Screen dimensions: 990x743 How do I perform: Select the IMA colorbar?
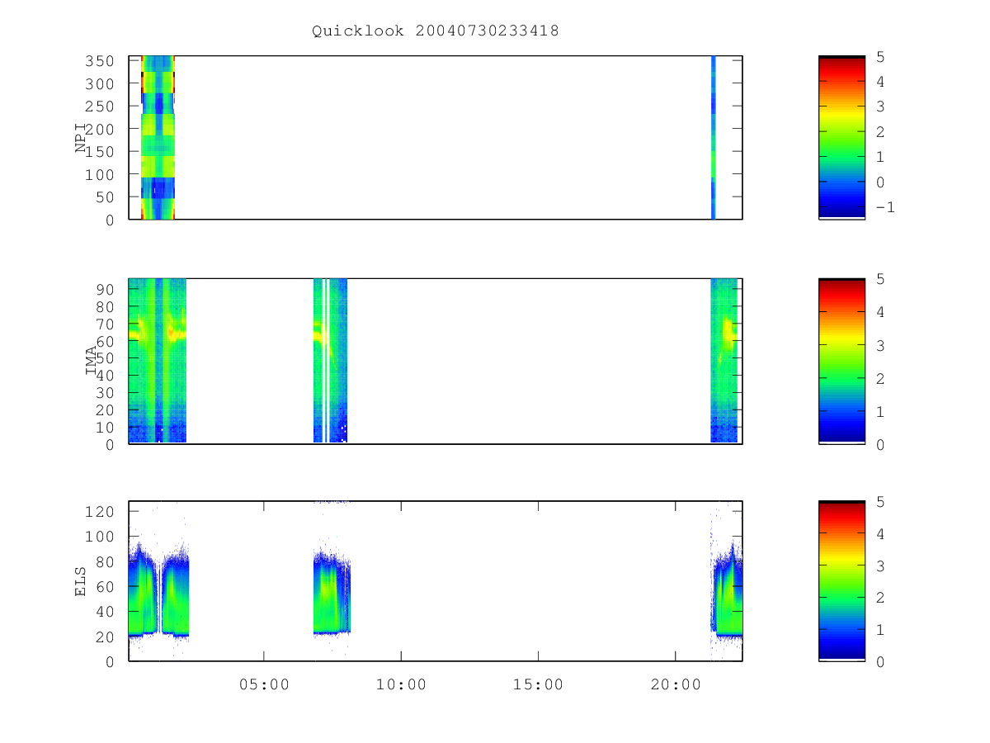click(841, 361)
